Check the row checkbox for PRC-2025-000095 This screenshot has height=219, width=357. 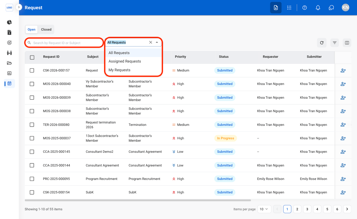32,179
